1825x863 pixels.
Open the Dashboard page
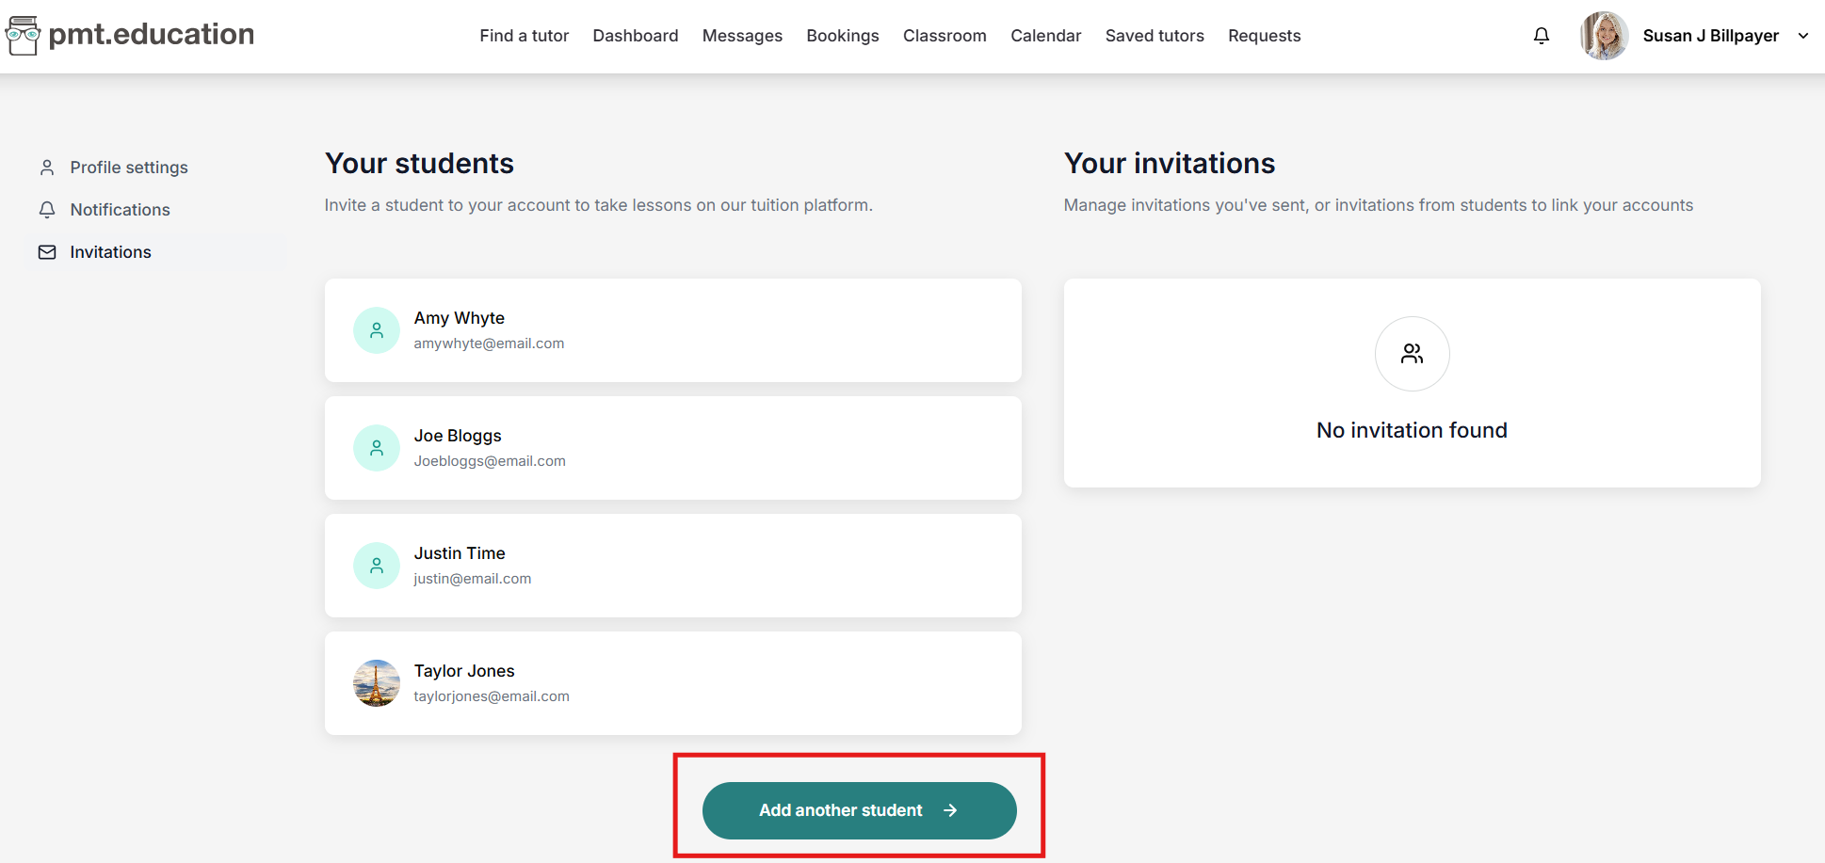(x=635, y=36)
